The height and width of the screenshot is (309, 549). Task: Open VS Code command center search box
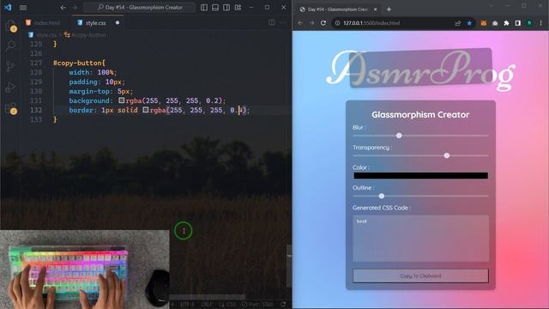pyautogui.click(x=139, y=8)
